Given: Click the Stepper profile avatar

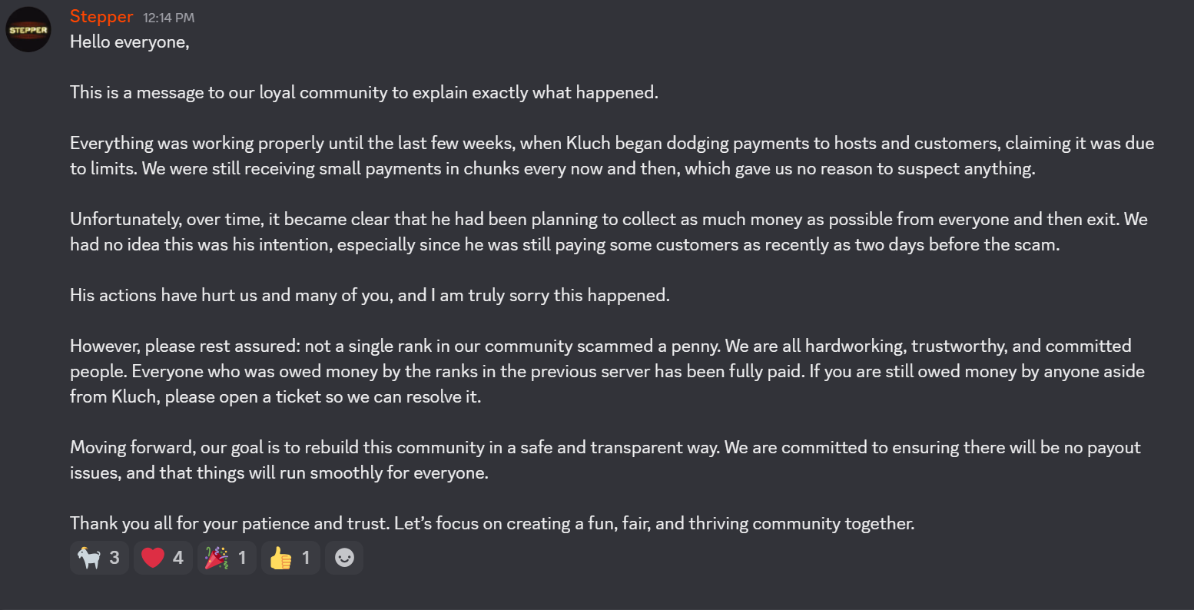Looking at the screenshot, I should point(28,29).
